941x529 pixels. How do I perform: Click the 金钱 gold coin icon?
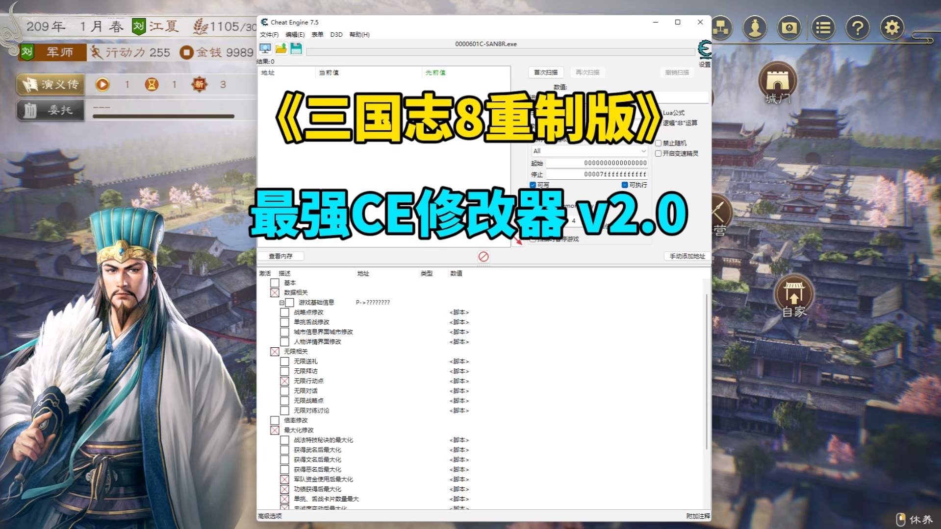click(186, 52)
